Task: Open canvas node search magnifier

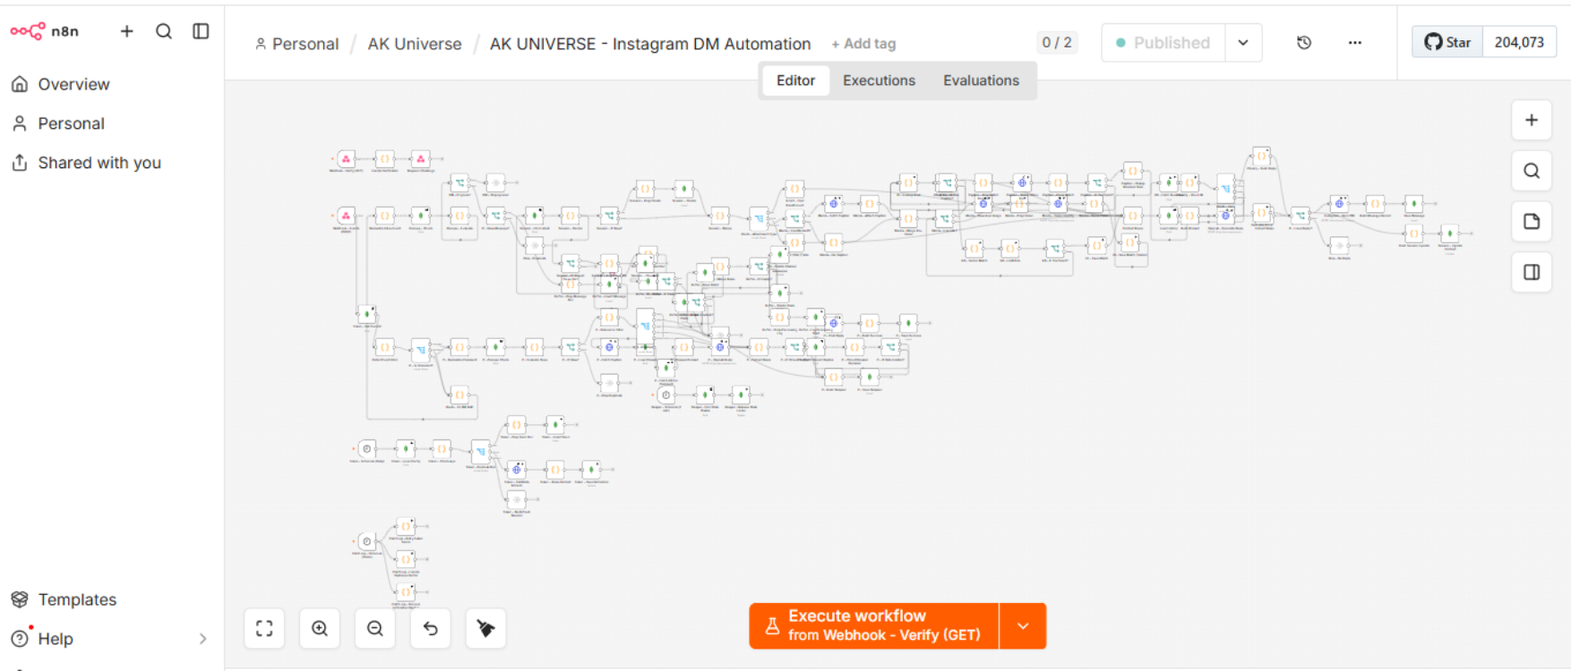Action: click(1532, 171)
